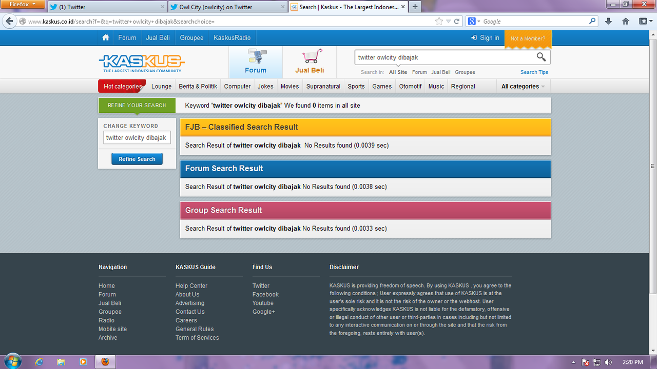This screenshot has height=369, width=657.
Task: Click the network status icon in system tray
Action: click(597, 362)
